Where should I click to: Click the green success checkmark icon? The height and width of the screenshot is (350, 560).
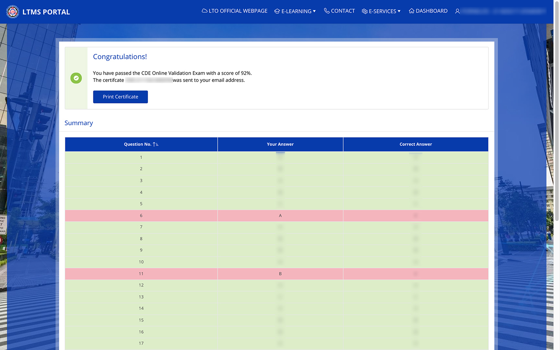[76, 78]
